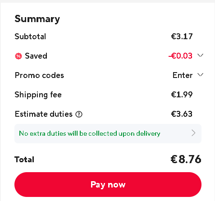Viewport: 215px width, 201px height.
Task: Click the bold Total label
Action: pos(24,160)
